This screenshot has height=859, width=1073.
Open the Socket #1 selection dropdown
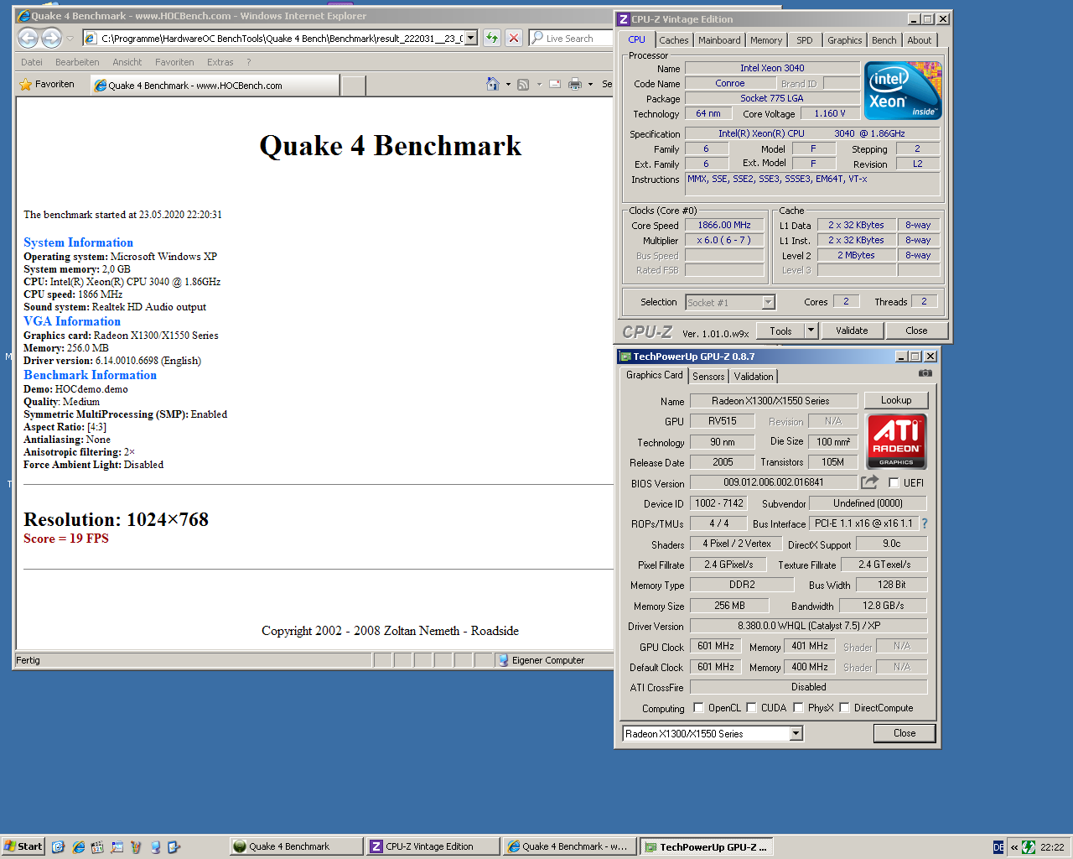click(x=769, y=302)
